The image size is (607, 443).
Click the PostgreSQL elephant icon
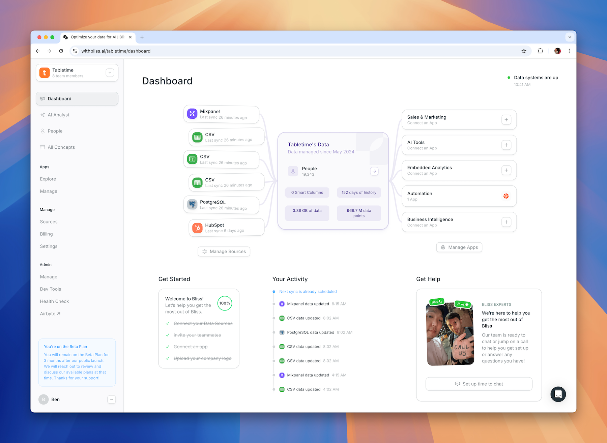click(x=192, y=204)
